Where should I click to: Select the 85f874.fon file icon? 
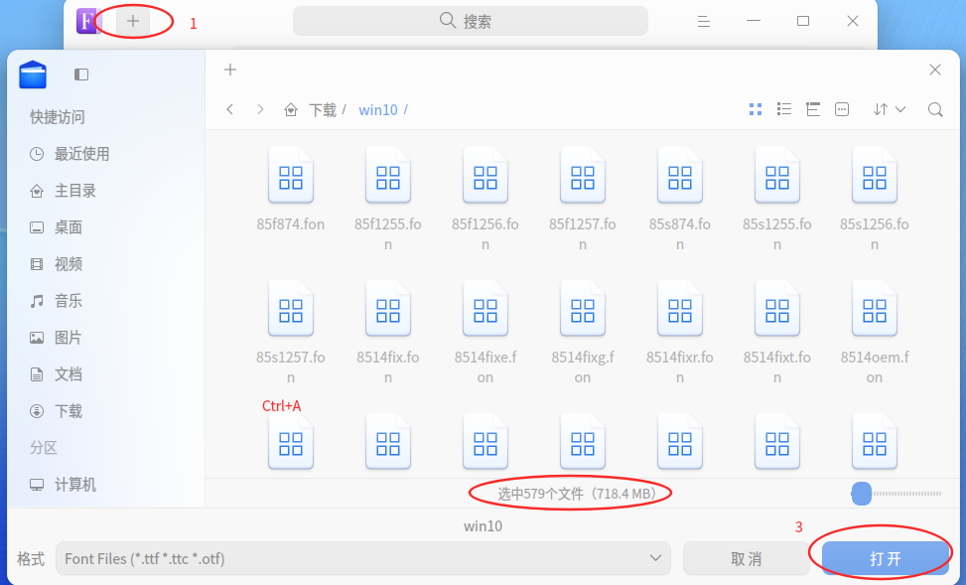291,177
